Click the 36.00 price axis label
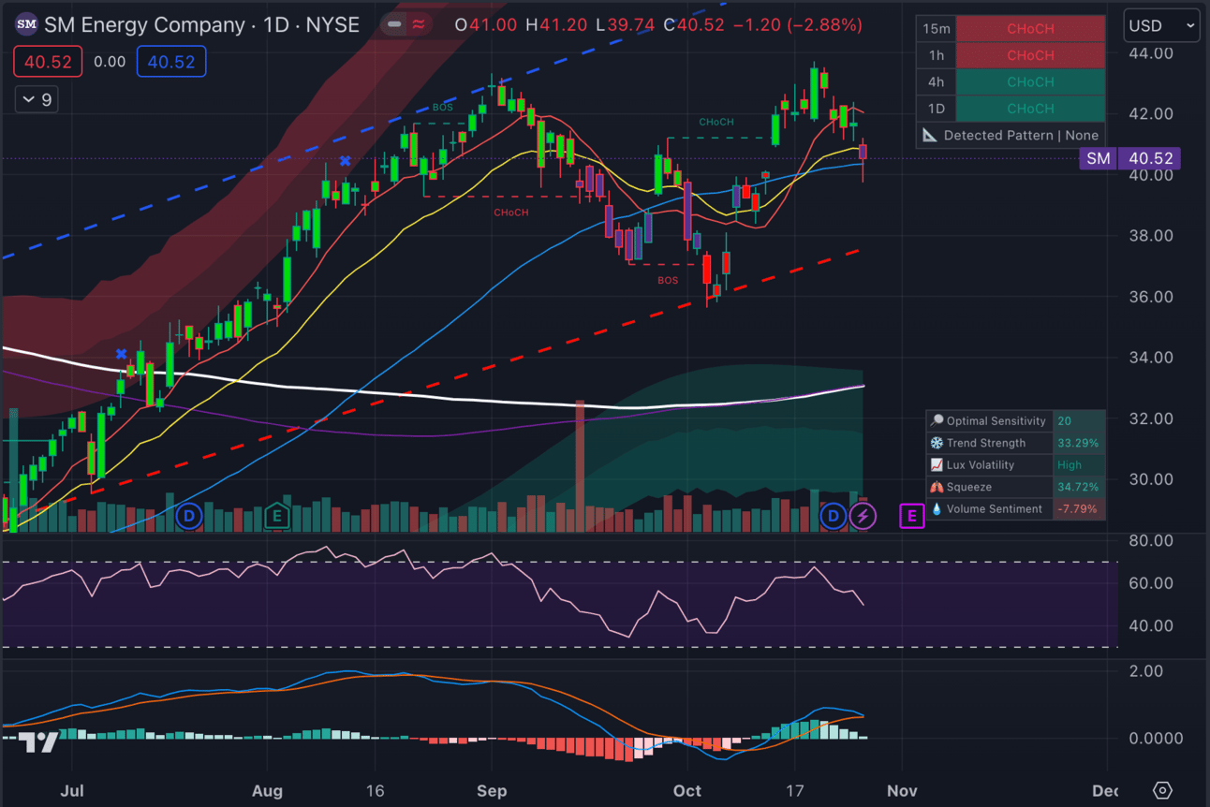This screenshot has width=1210, height=807. point(1151,297)
